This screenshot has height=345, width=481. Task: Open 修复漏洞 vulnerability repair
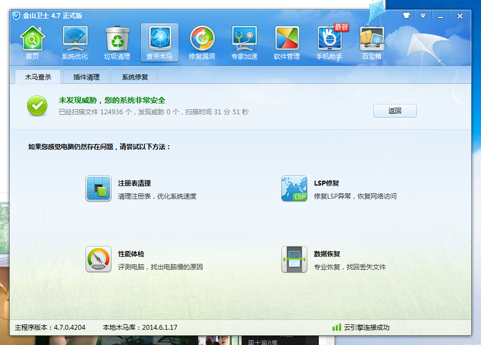(x=202, y=42)
